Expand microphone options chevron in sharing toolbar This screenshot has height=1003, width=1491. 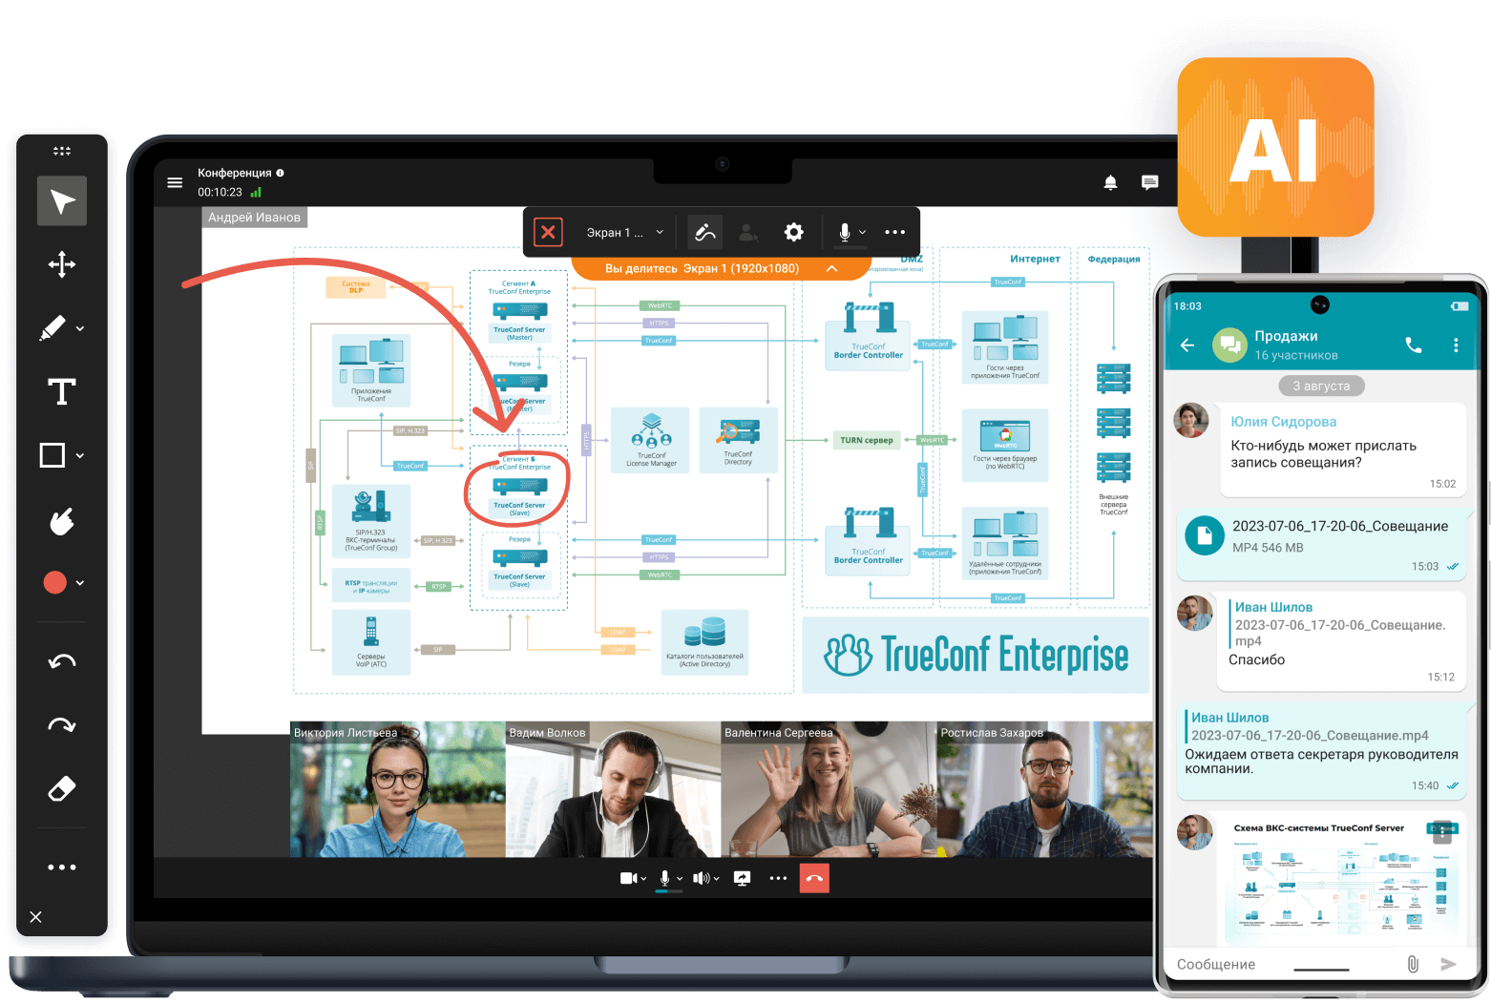coord(863,232)
